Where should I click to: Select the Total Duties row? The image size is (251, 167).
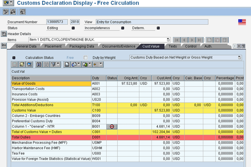tap(128, 137)
